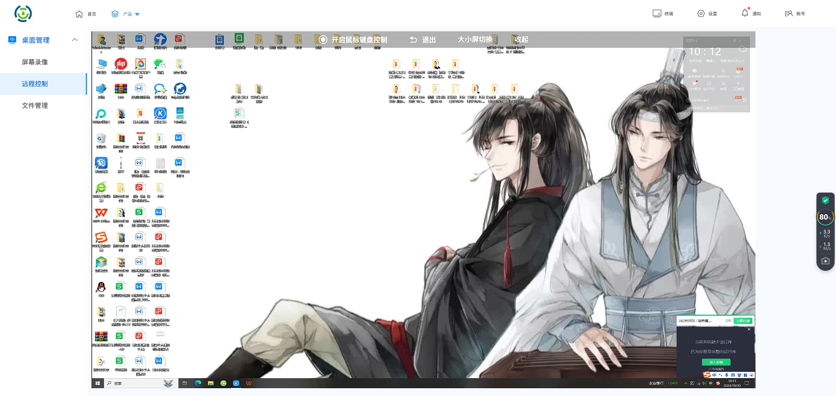Open the 账号 account icon
The height and width of the screenshot is (396, 836).
click(789, 13)
